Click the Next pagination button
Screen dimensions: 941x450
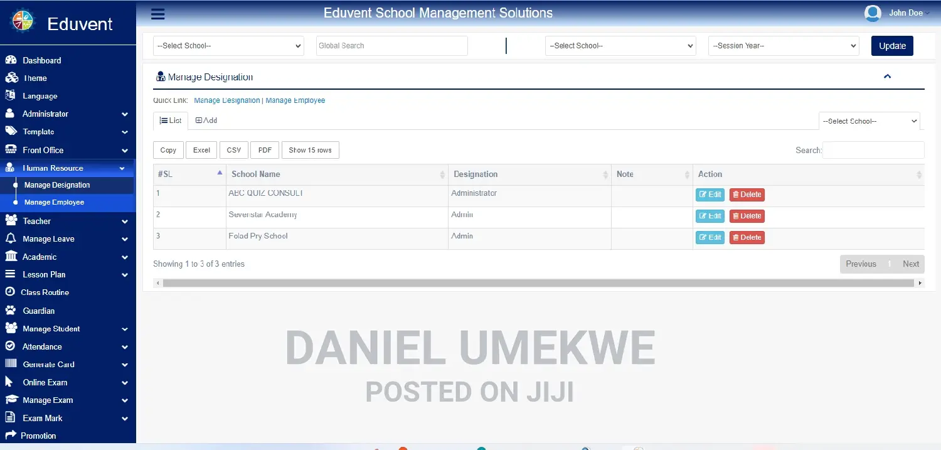pos(911,264)
